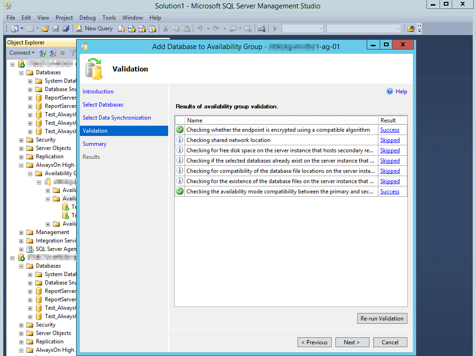Click the Database Engine Query icon
The height and width of the screenshot is (356, 476).
coord(121,28)
